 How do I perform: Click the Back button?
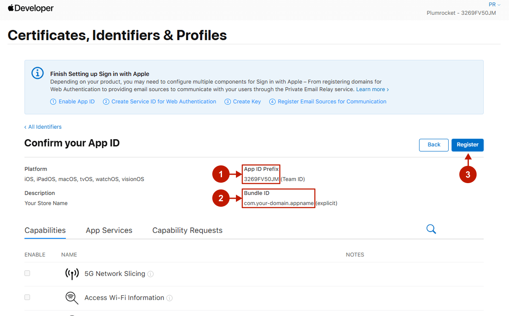pyautogui.click(x=433, y=145)
